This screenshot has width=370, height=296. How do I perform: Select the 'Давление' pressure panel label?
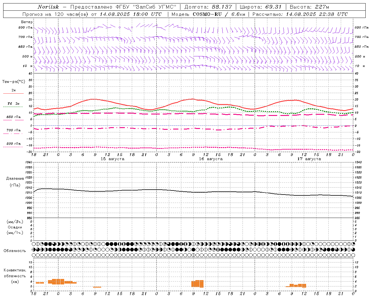pos(15,179)
